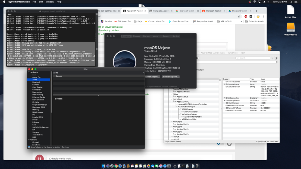Viewport: 301px width, 169px height.
Task: Click IORegistryExplorer tree scrollbar
Action: coord(220,80)
